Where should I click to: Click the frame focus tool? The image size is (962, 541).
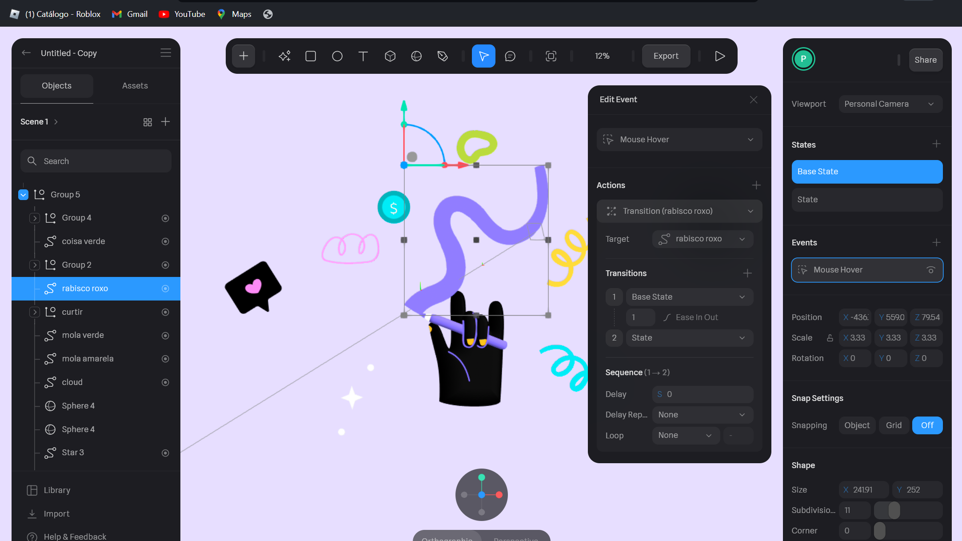click(551, 56)
